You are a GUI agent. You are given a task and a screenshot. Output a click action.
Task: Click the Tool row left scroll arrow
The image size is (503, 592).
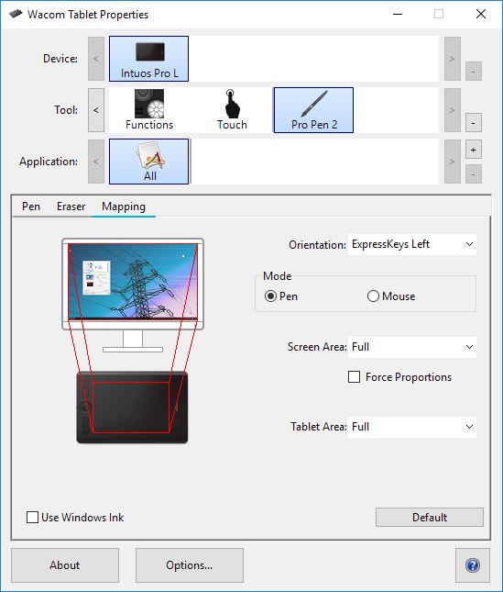click(x=96, y=110)
